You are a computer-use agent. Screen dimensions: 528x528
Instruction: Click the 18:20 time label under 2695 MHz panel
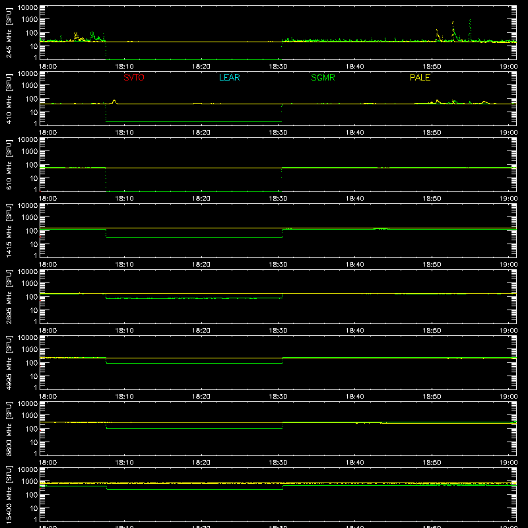(x=201, y=331)
